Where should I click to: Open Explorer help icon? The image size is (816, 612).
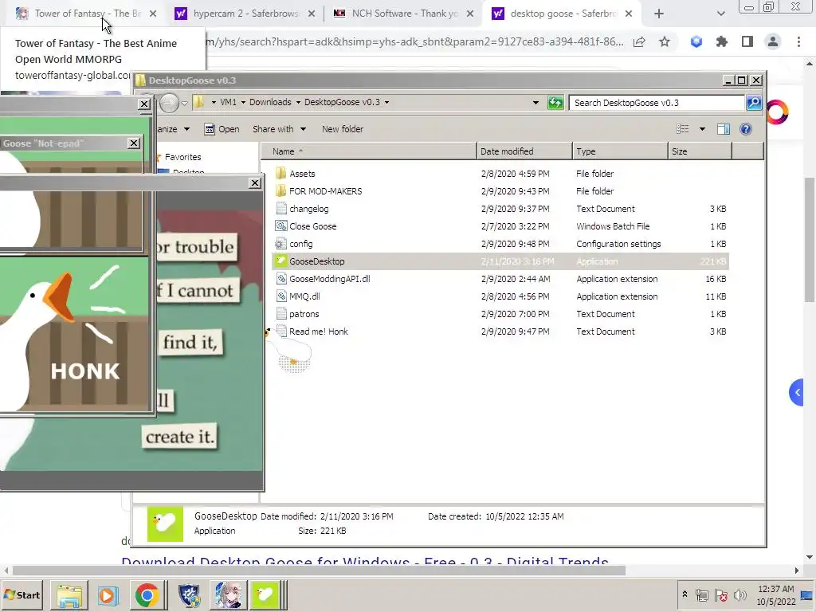point(745,129)
